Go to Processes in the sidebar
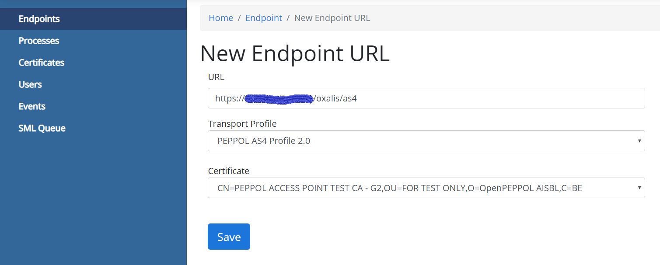Screen dimensions: 660x265 tap(38, 41)
